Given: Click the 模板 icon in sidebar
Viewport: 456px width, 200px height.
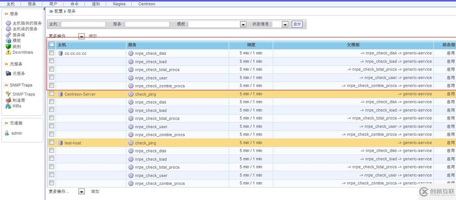Looking at the screenshot, I should (8, 40).
